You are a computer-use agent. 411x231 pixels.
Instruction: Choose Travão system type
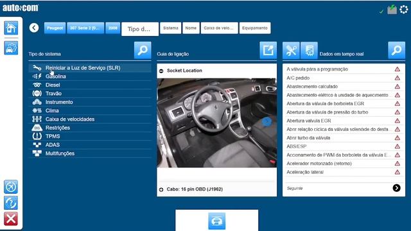click(90, 94)
